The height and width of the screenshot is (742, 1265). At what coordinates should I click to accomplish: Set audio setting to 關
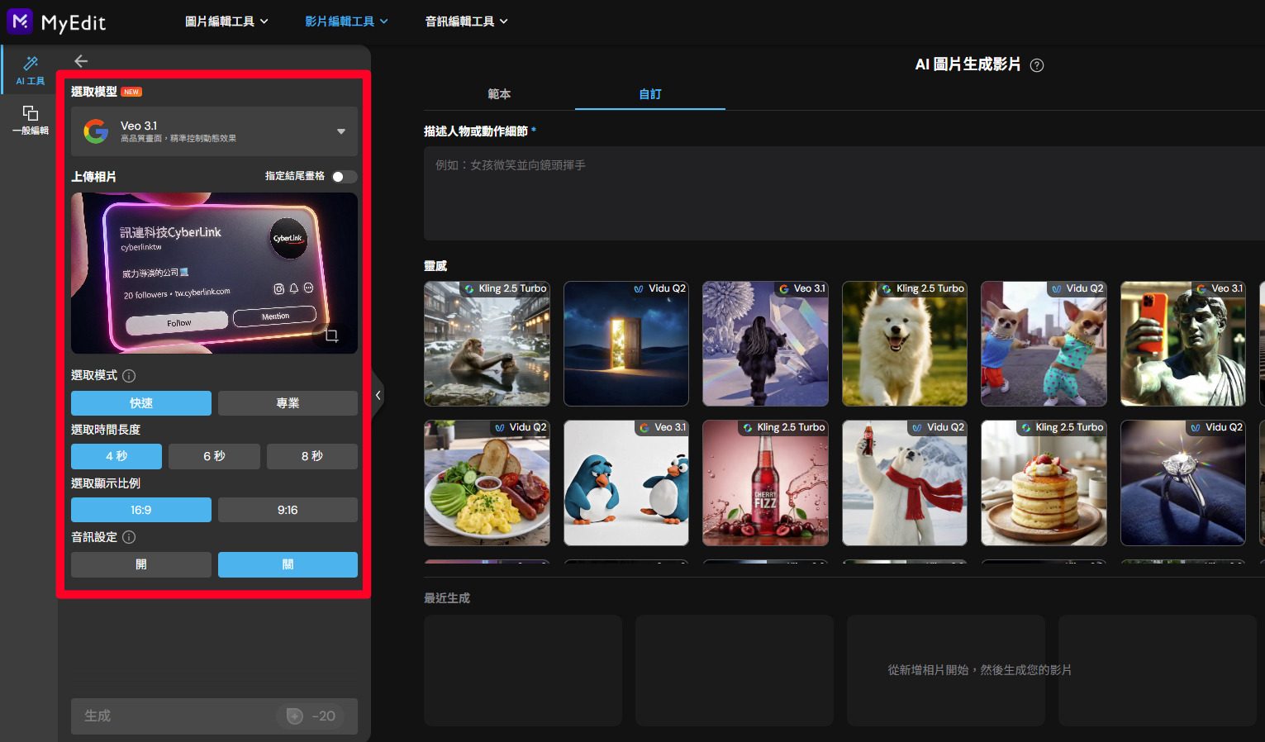[x=288, y=564]
